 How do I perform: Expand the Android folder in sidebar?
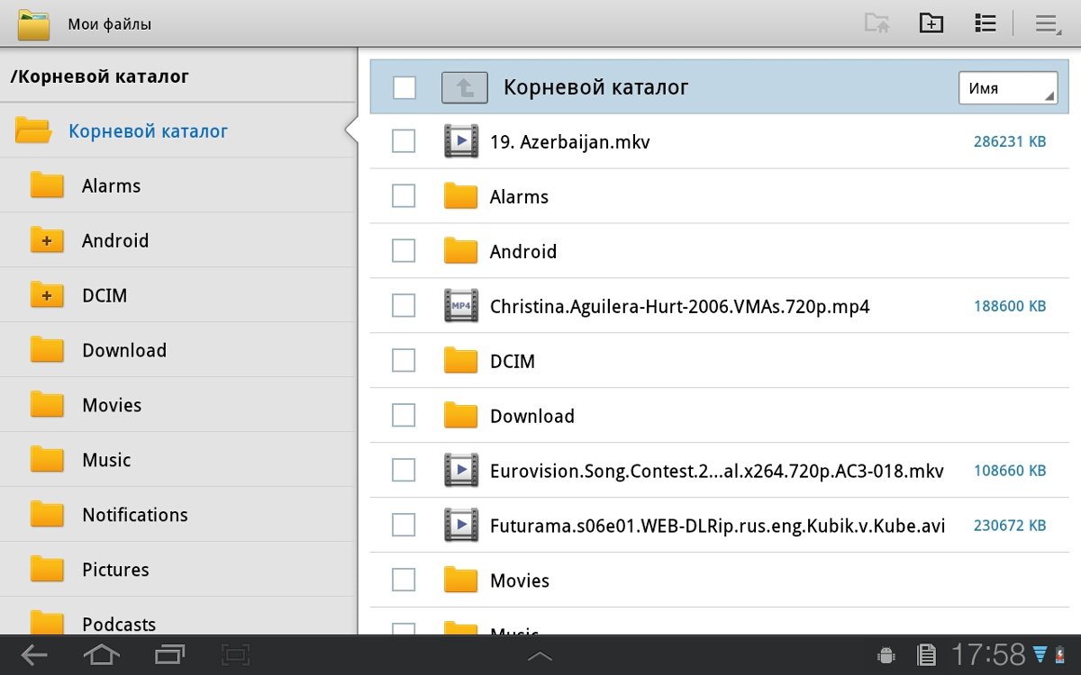47,240
